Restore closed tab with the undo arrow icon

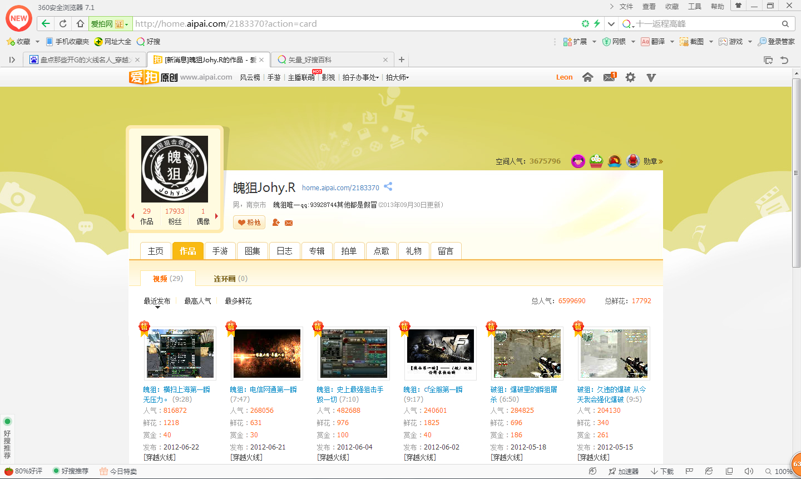point(784,60)
